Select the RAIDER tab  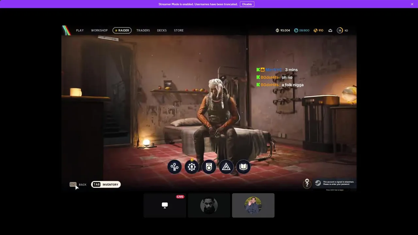click(x=122, y=30)
